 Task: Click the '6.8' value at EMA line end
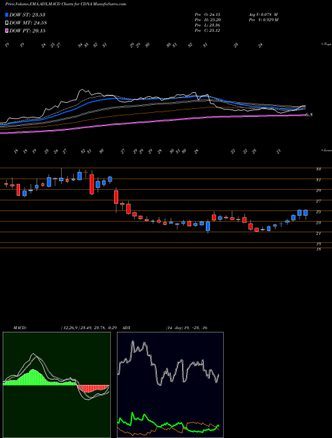(309, 115)
